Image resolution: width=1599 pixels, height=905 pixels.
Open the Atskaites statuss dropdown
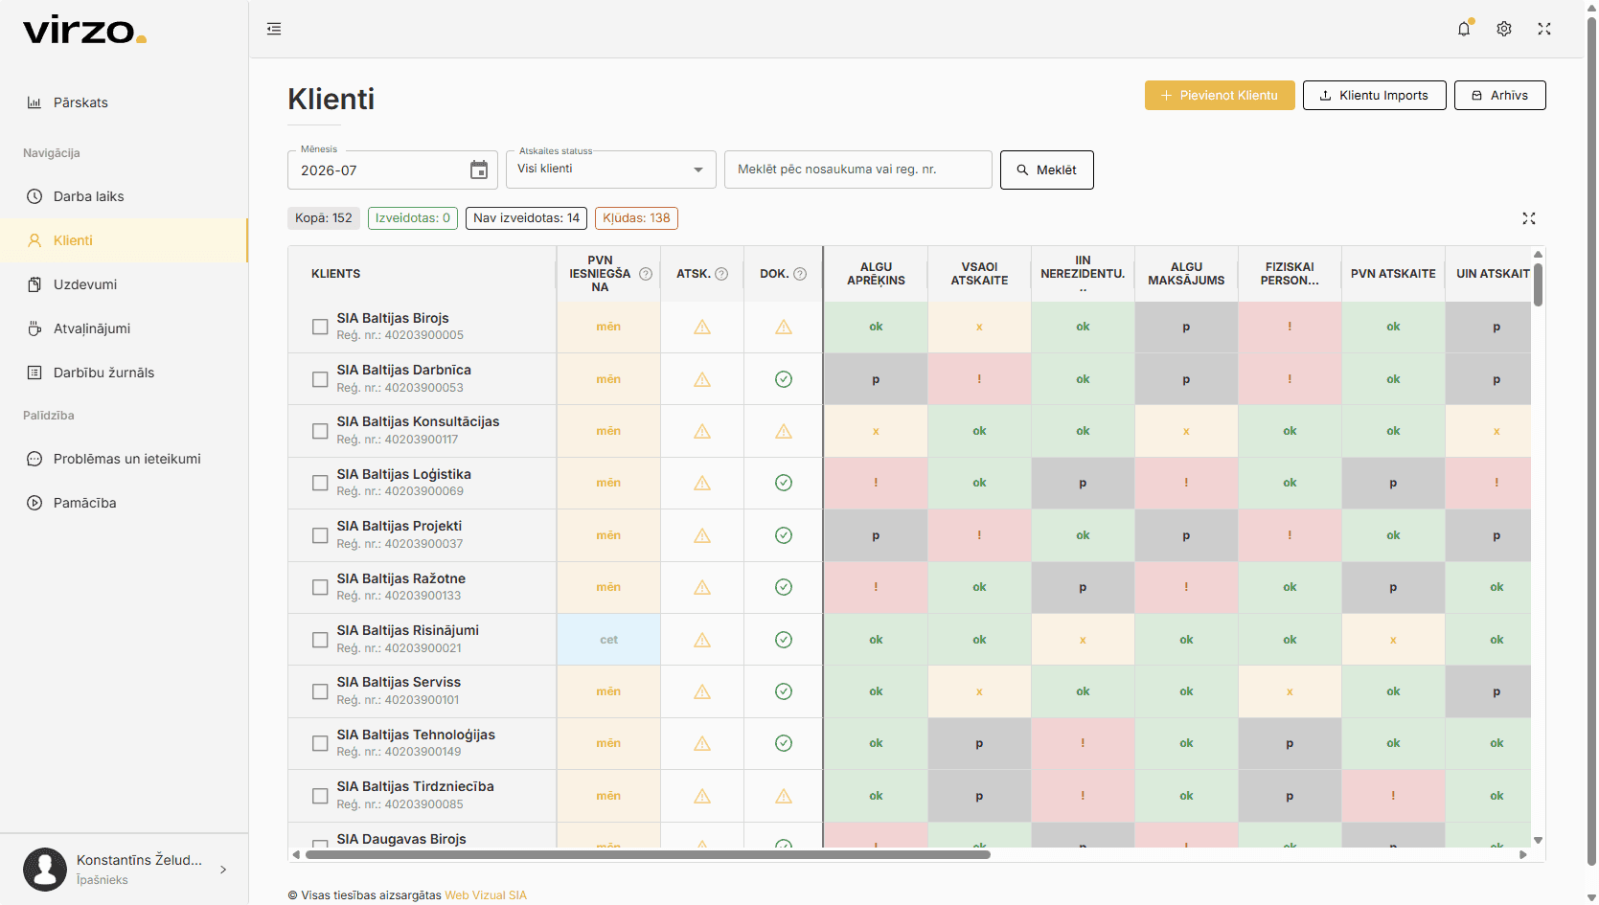coord(611,170)
